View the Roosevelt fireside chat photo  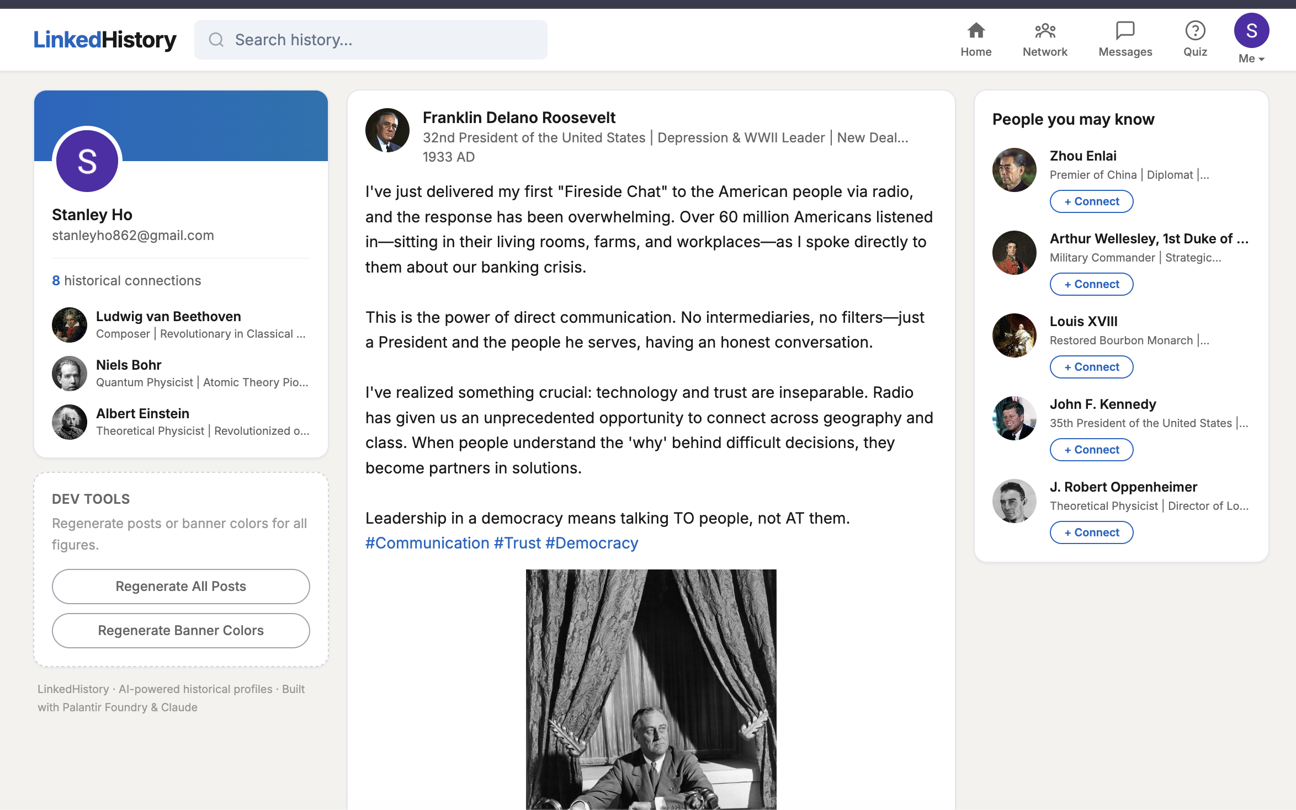[x=651, y=689]
